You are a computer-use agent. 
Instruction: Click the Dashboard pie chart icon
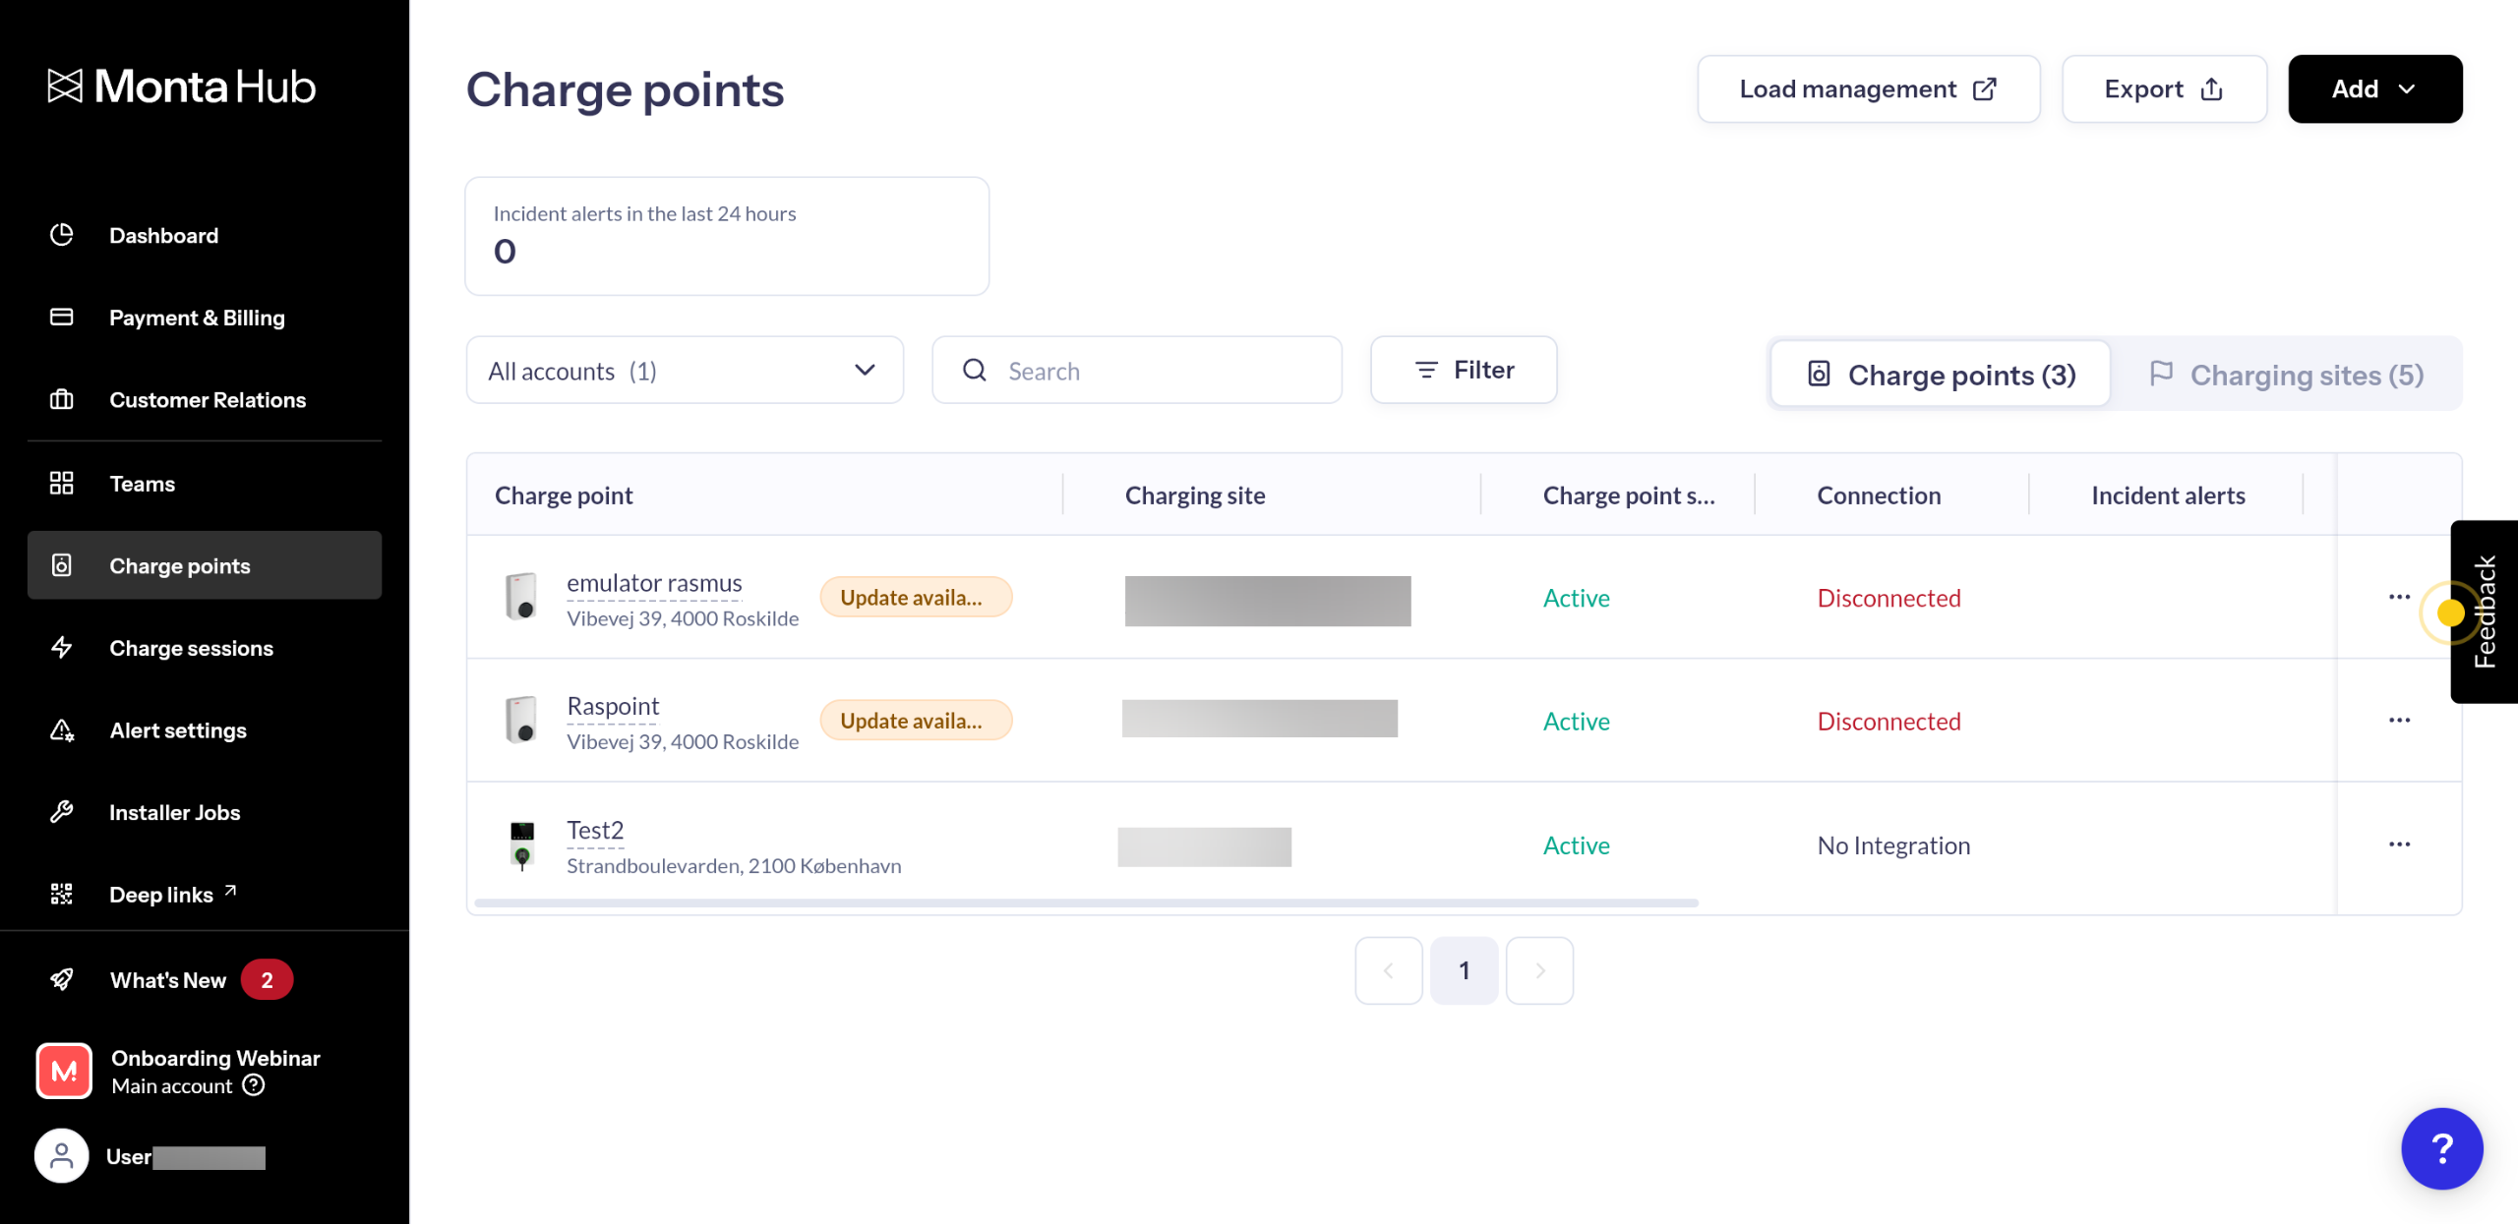62,235
